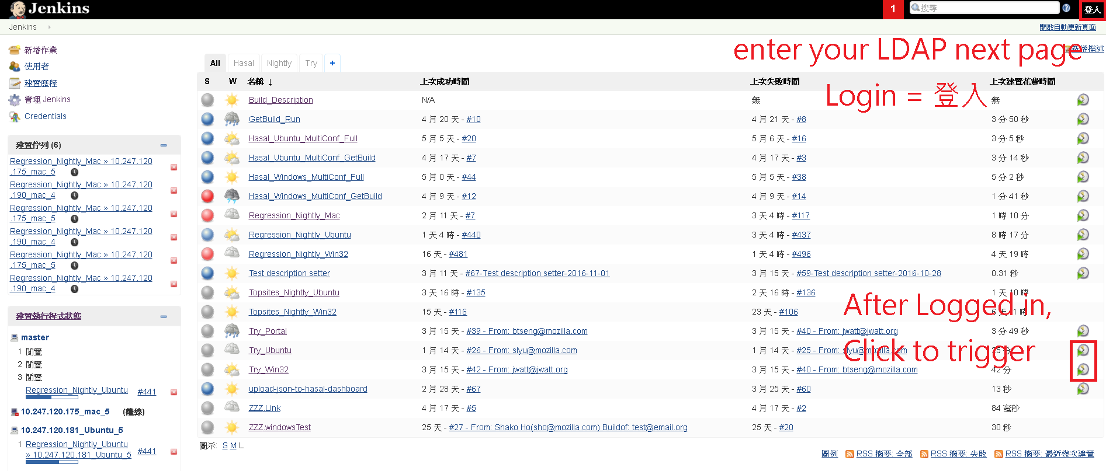Trigger the Try_Ubuntu build icon
The image size is (1106, 471).
tap(1083, 350)
